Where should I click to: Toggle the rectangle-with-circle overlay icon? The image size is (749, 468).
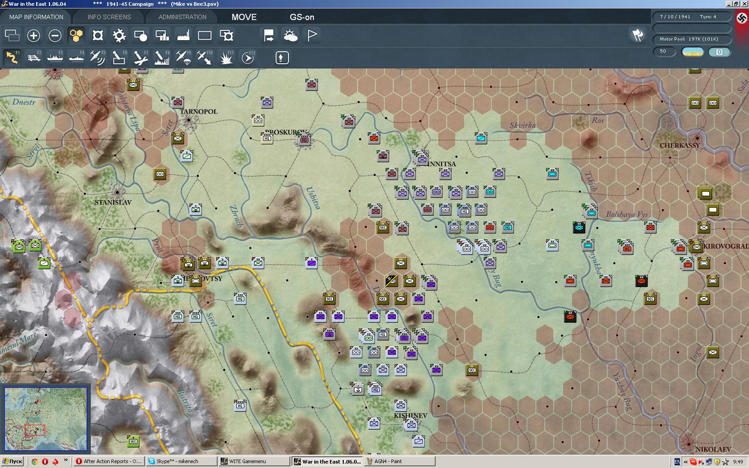[x=140, y=35]
